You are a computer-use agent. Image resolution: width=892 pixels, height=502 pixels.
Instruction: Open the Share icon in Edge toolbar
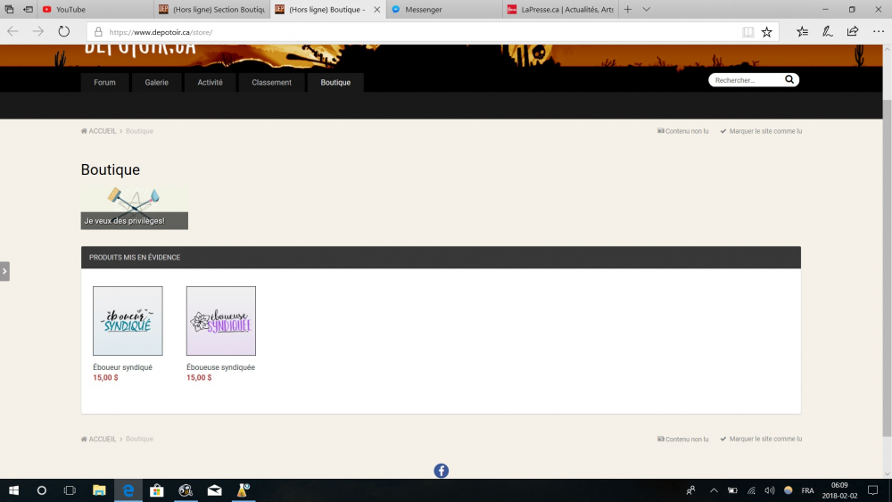(x=852, y=31)
